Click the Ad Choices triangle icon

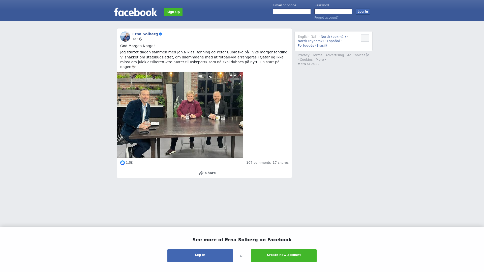coord(368,55)
